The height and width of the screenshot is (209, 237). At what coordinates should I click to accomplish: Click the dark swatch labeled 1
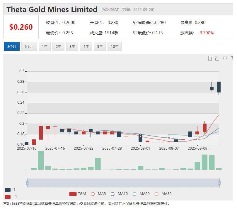(8, 190)
